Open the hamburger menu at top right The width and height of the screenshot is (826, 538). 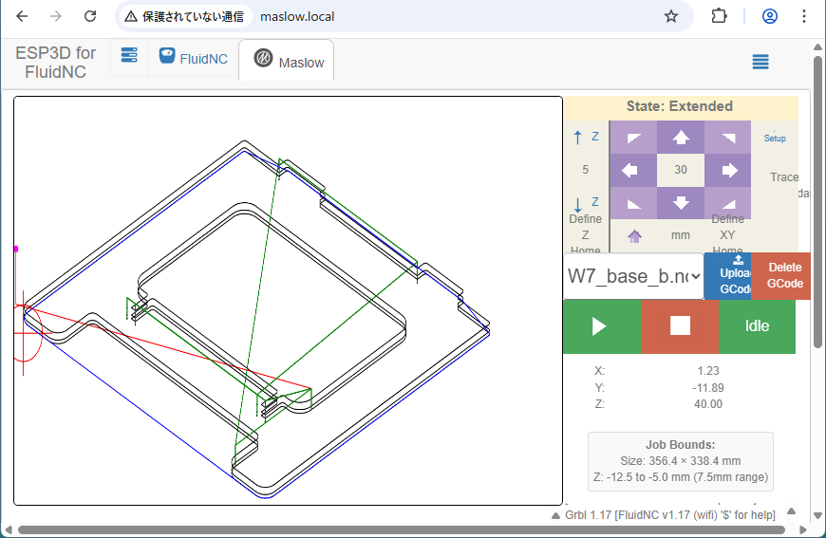760,62
